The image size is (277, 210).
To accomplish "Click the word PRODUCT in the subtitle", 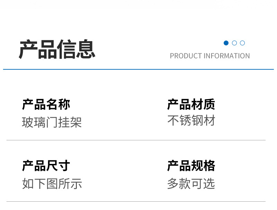I will point(186,56).
